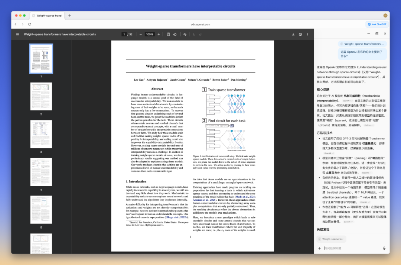The width and height of the screenshot is (401, 265).
Task: Click the PDF zoom in plus button
Action: [x=159, y=34]
